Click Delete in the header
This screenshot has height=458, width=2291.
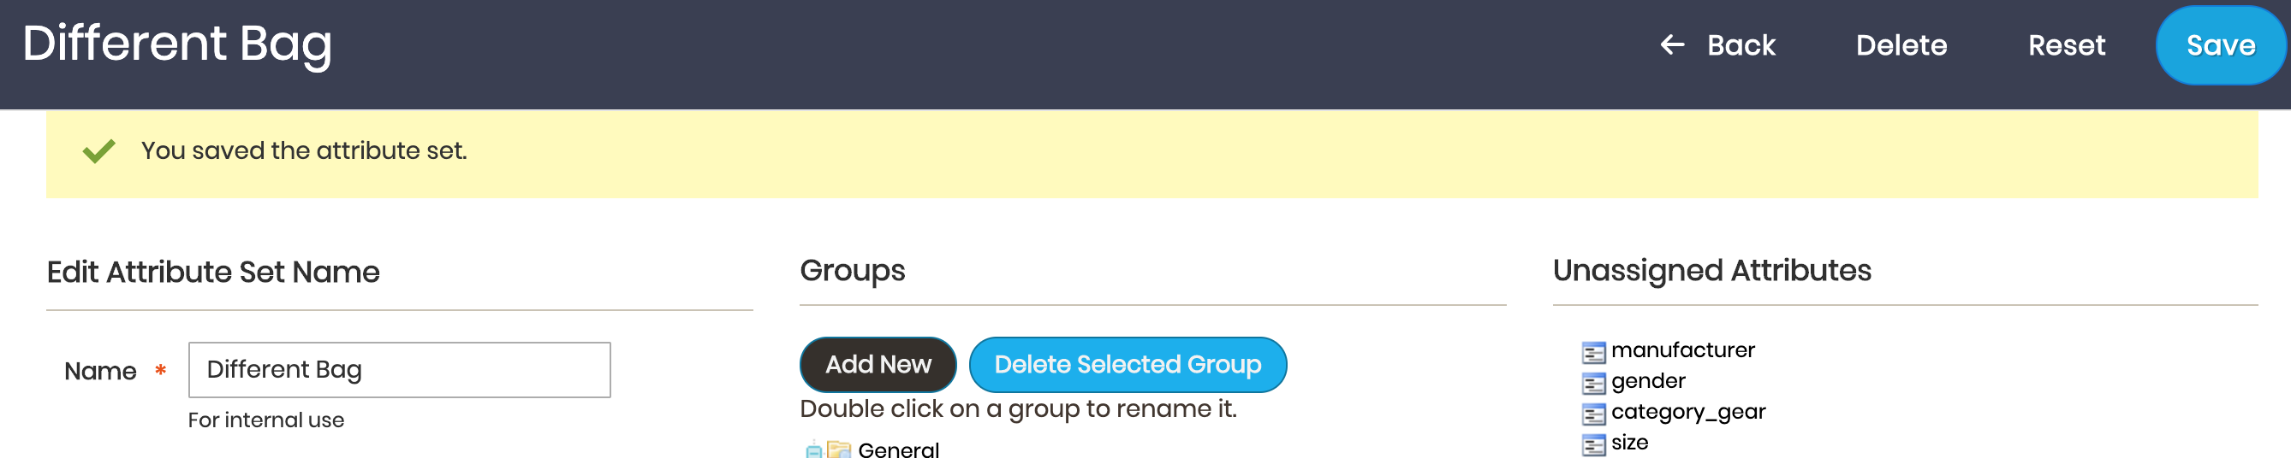1901,45
